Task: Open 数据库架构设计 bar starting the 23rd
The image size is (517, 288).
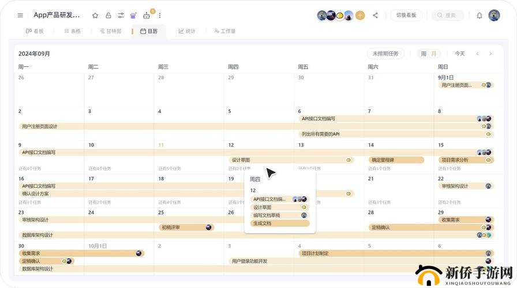Action: coord(256,235)
